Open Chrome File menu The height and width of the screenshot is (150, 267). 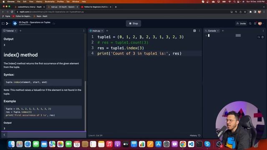point(18,2)
